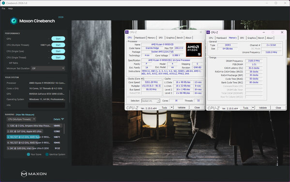
Task: Click right CPU-Z title bar icon
Action: pos(208,32)
